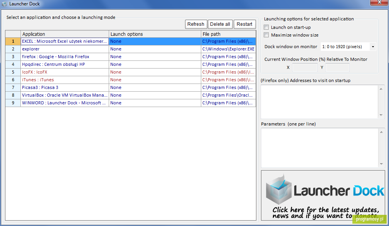This screenshot has height=226, width=389.
Task: Click the Launch options column header
Action: [x=155, y=34]
